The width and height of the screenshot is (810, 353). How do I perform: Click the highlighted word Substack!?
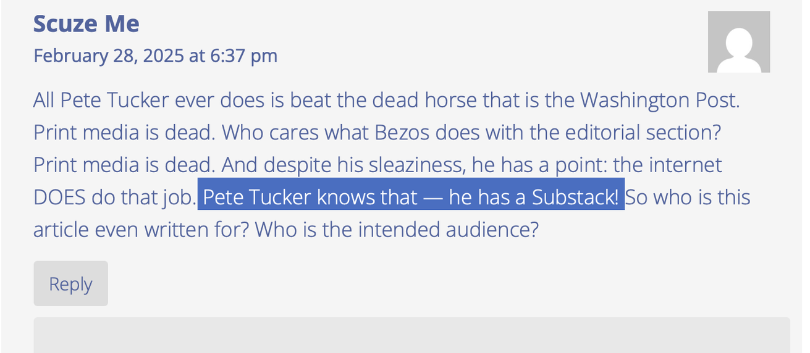click(x=575, y=197)
